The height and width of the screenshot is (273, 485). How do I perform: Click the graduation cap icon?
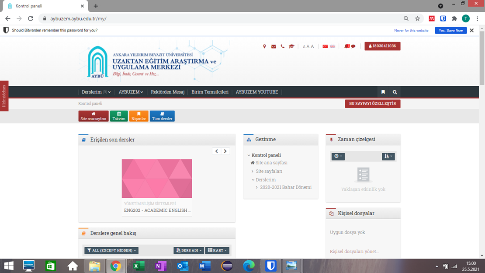tap(291, 46)
